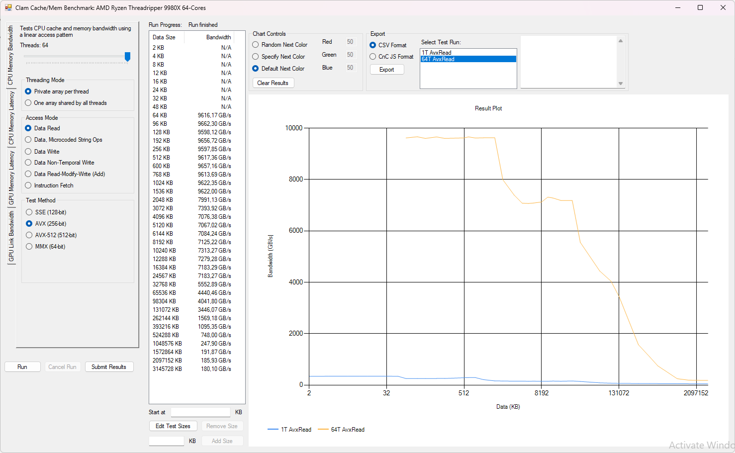Choose CSV Format for export

[388, 45]
